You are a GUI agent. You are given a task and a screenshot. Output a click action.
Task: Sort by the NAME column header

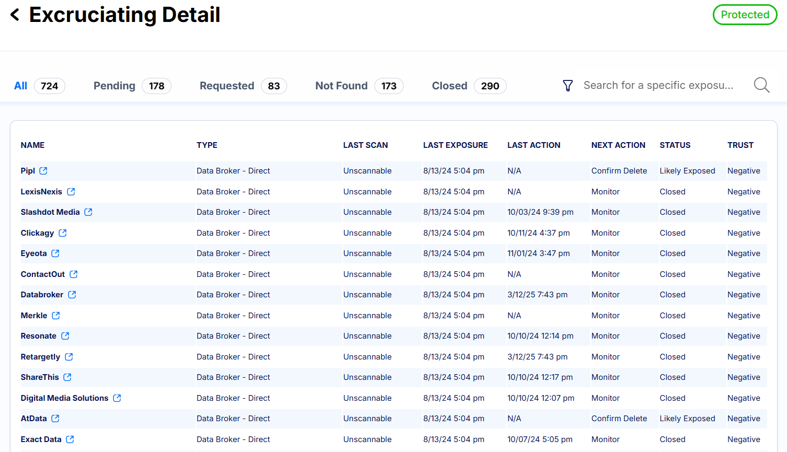point(32,145)
